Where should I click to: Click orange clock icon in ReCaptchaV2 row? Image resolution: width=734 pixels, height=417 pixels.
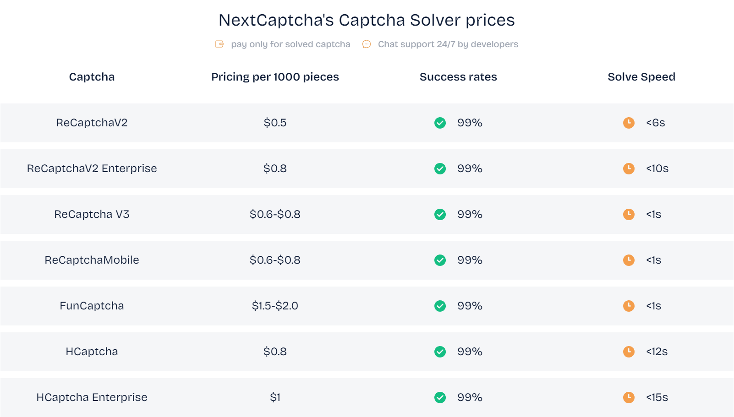(x=629, y=123)
